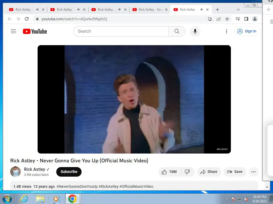Image resolution: width=273 pixels, height=204 pixels.
Task: Open the Rick Astley channel name link
Action: 34,169
